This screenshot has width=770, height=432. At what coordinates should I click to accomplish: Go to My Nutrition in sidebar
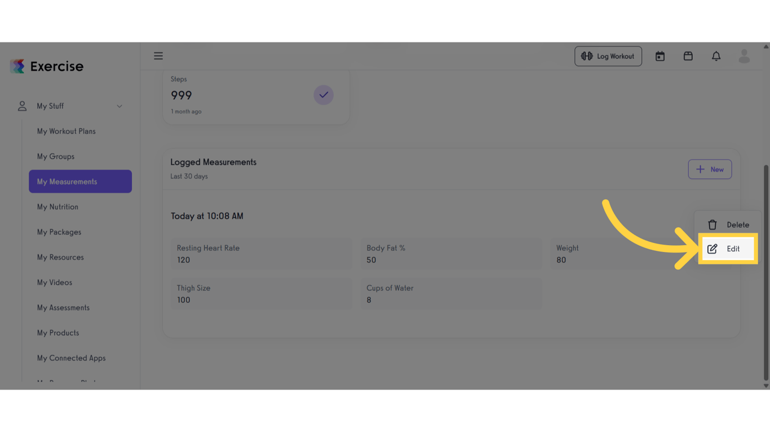57,207
